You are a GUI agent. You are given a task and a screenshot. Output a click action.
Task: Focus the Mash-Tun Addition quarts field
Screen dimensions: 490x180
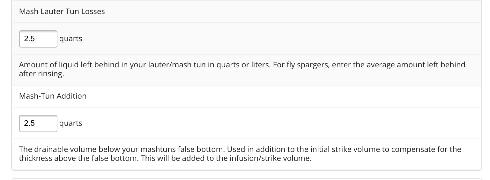point(38,124)
